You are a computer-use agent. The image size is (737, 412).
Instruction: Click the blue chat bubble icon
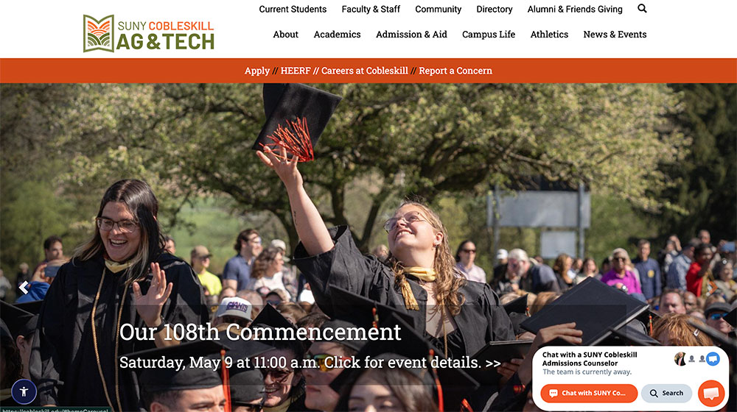coord(713,359)
